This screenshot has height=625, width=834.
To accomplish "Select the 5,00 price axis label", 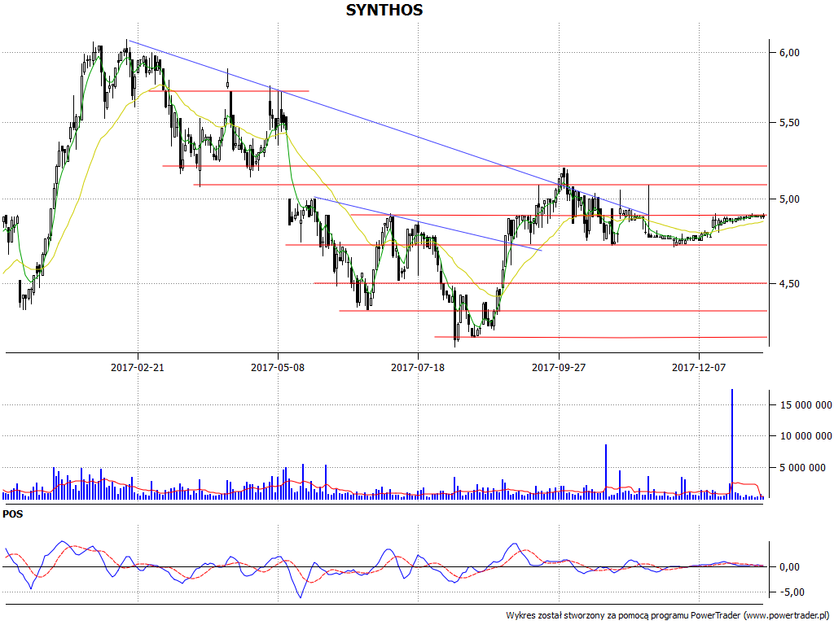I will (x=789, y=199).
